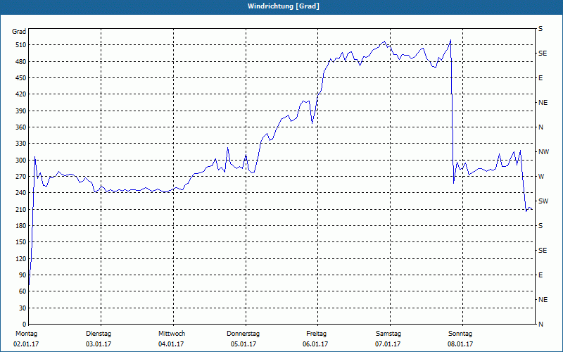
Task: Click the 'Montag' day label
Action: point(26,334)
